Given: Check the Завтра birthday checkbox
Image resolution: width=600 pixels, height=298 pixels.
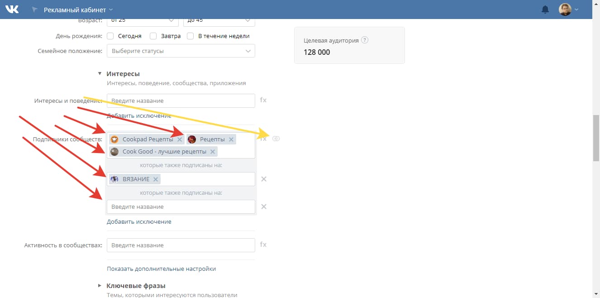Looking at the screenshot, I should point(153,36).
